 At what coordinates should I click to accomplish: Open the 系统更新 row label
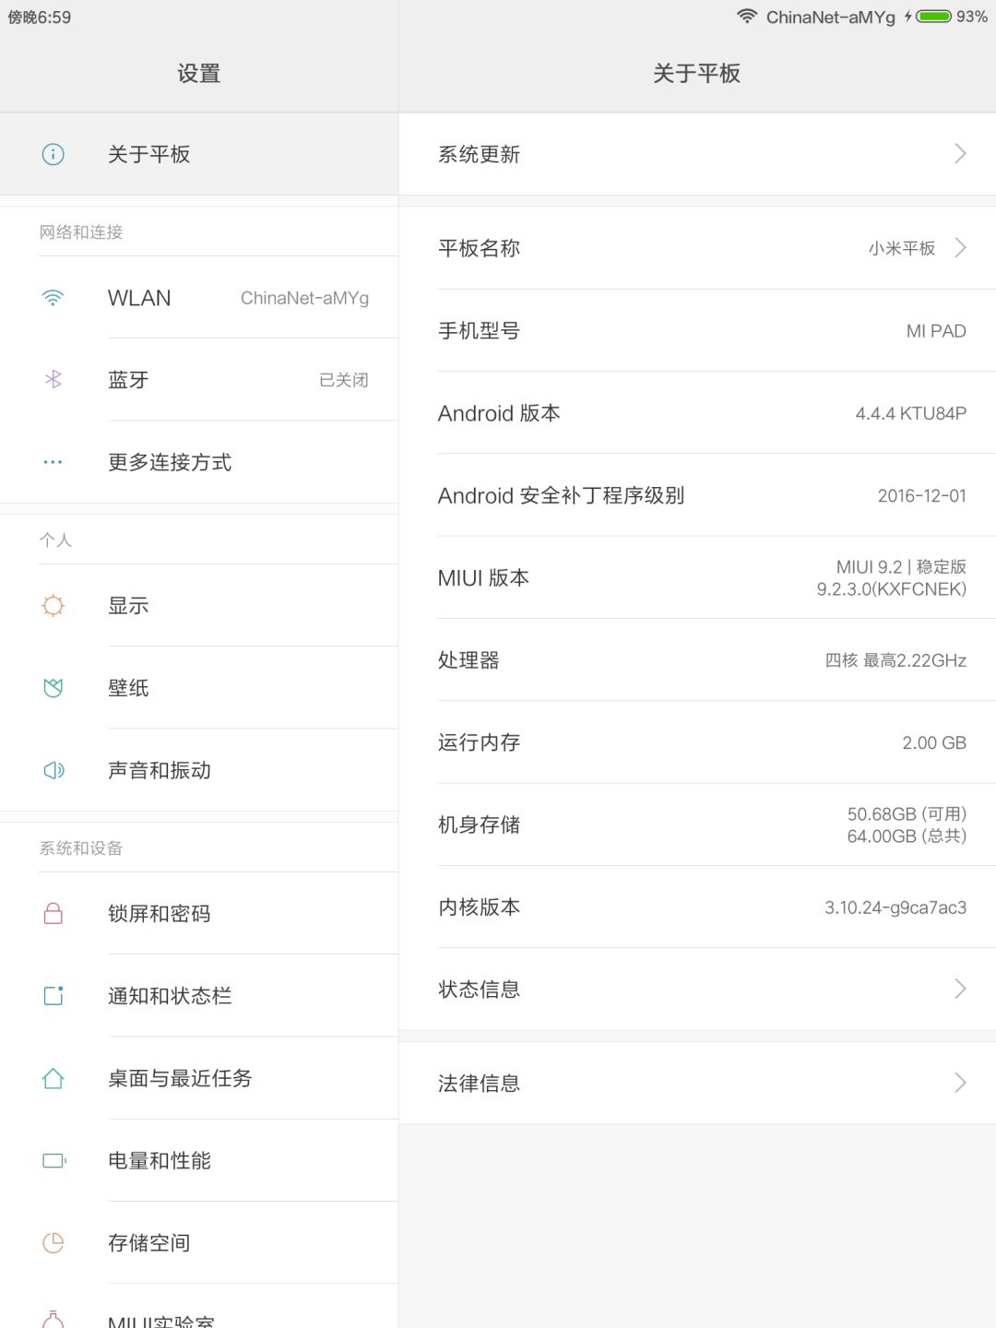[x=479, y=154]
